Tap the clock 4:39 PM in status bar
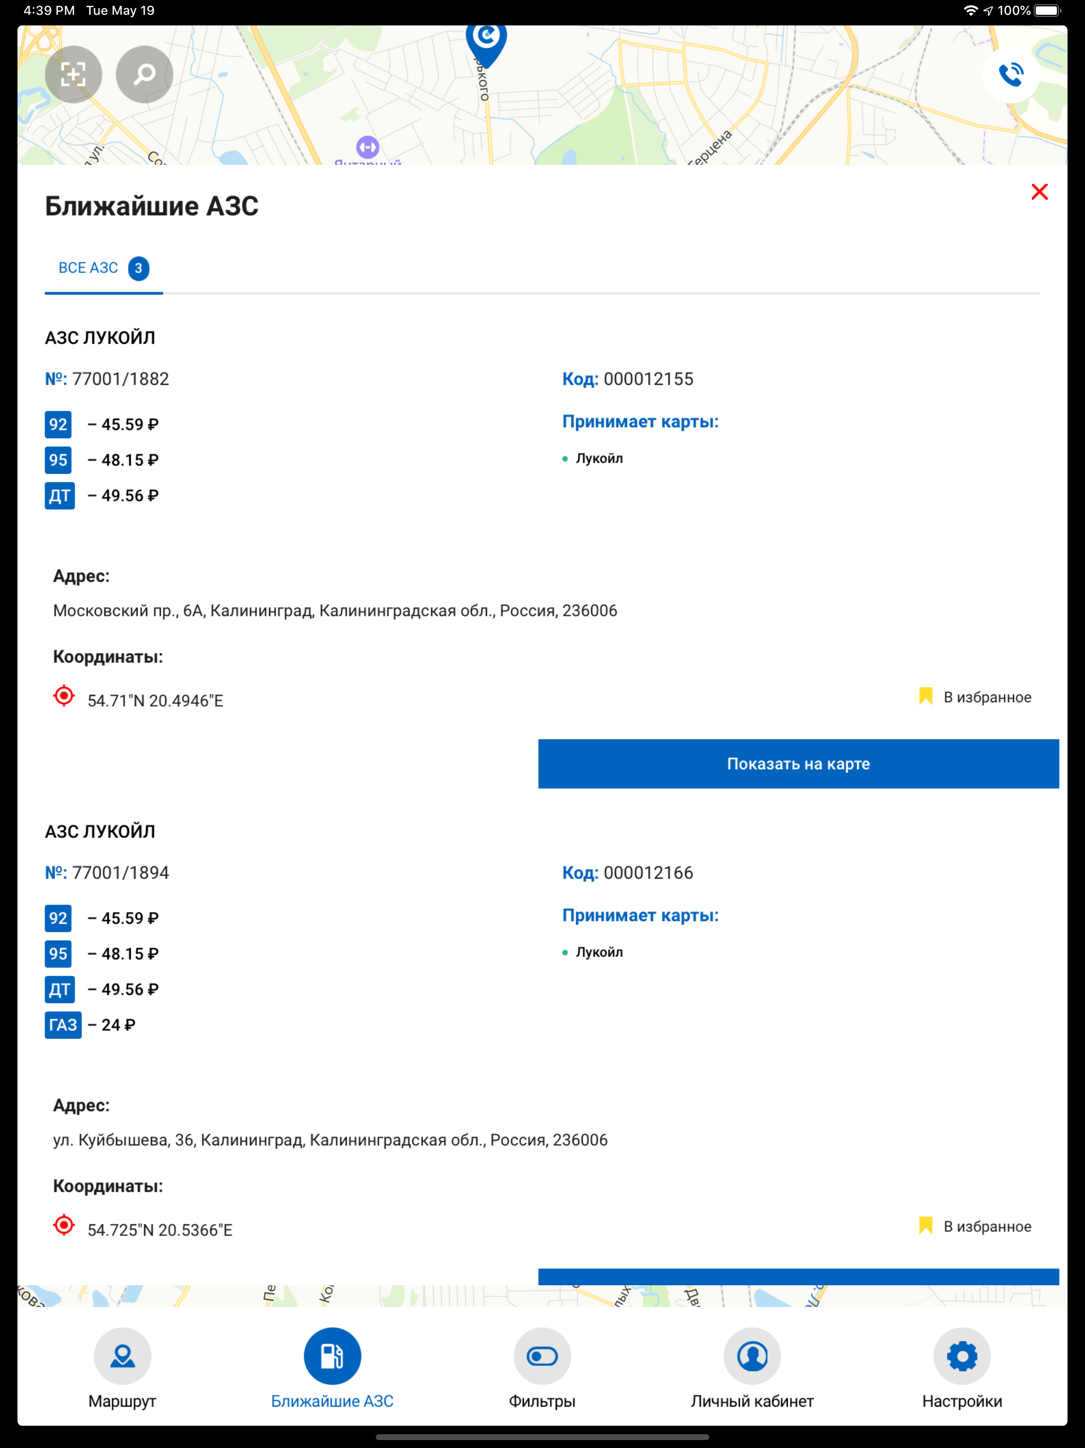The height and width of the screenshot is (1448, 1085). [49, 11]
